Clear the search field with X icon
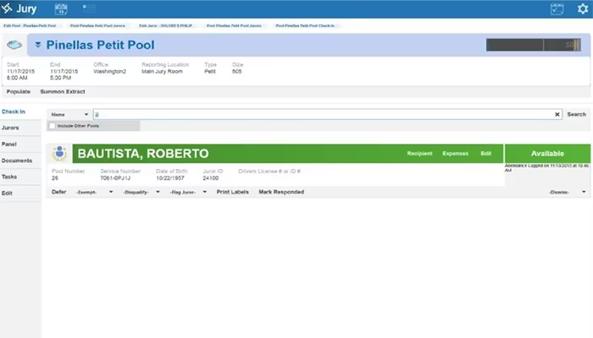 (557, 114)
